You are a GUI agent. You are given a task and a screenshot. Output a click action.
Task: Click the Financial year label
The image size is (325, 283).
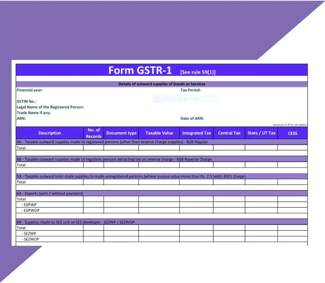tap(30, 90)
